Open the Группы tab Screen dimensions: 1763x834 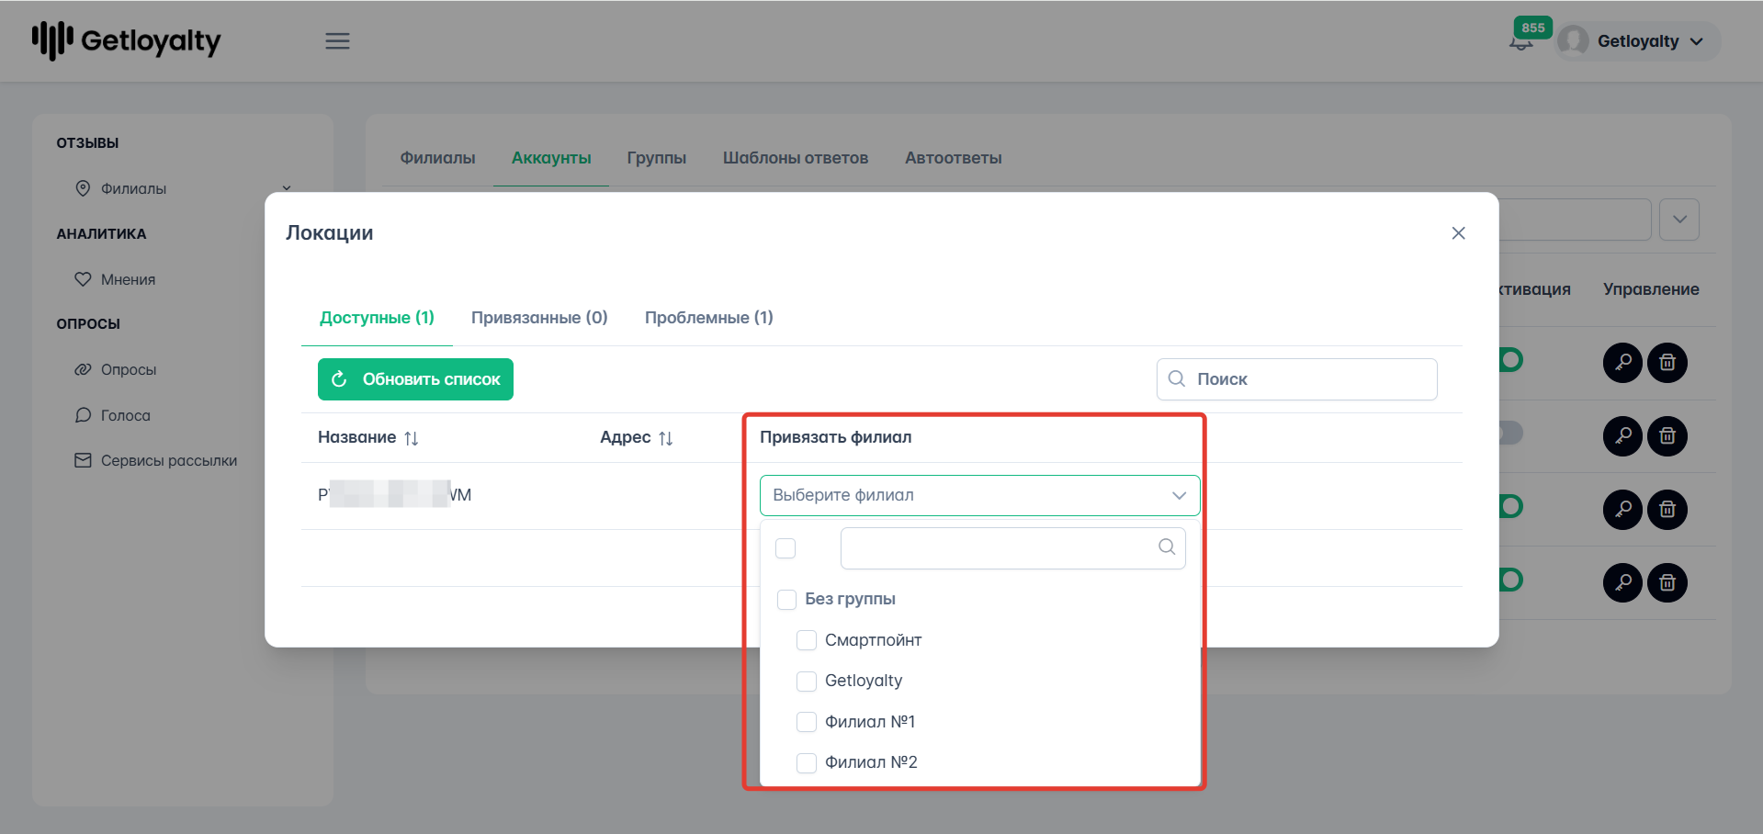click(657, 158)
